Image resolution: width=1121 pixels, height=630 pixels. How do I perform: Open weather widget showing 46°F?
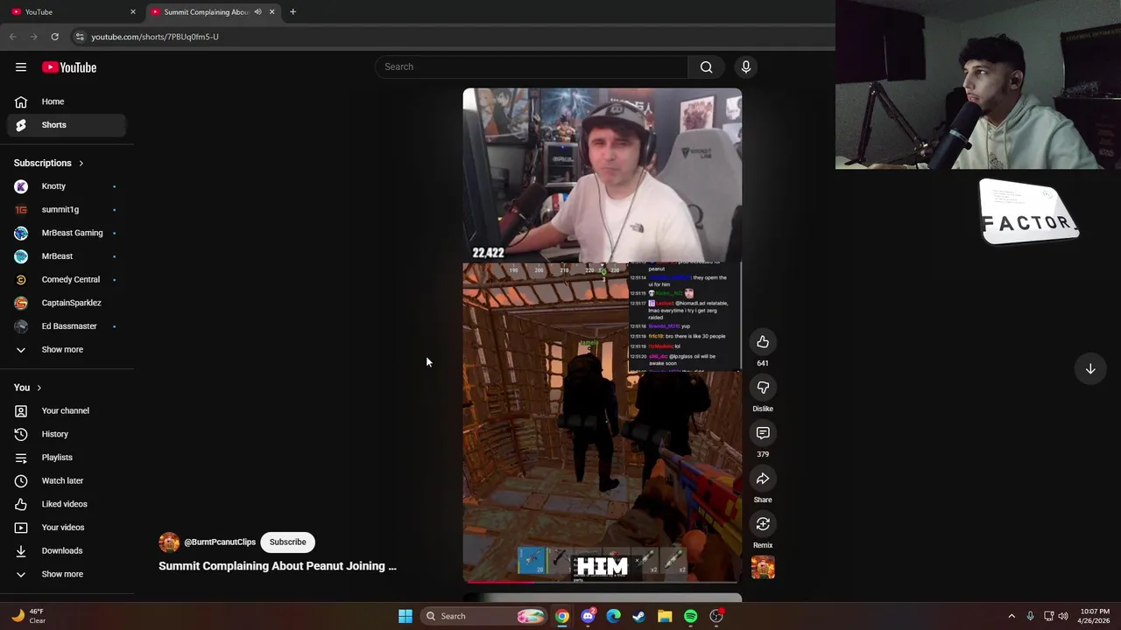(29, 616)
